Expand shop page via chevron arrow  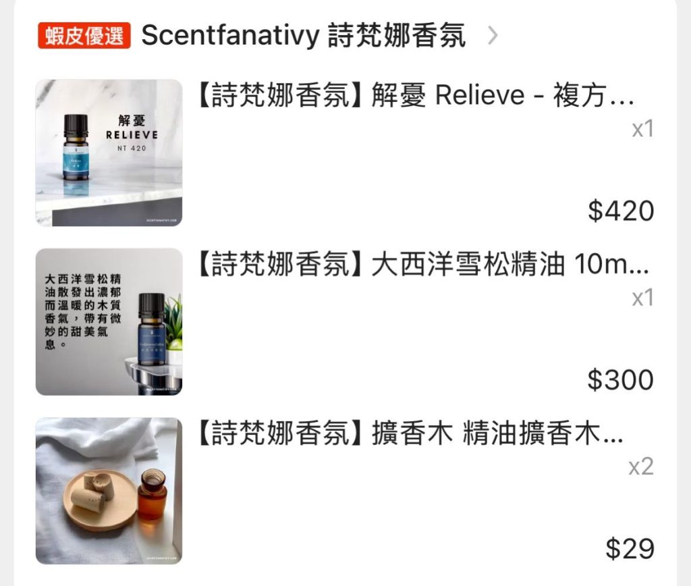(493, 36)
